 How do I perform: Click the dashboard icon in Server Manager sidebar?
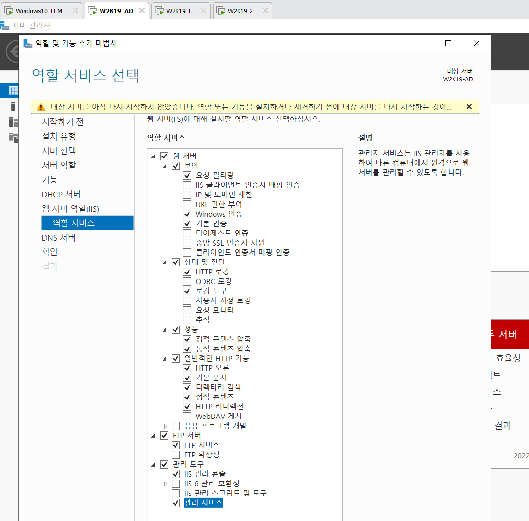pyautogui.click(x=13, y=91)
